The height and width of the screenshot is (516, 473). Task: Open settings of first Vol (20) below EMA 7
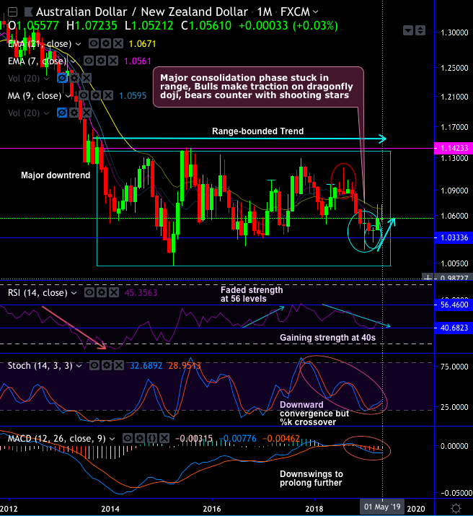74,79
